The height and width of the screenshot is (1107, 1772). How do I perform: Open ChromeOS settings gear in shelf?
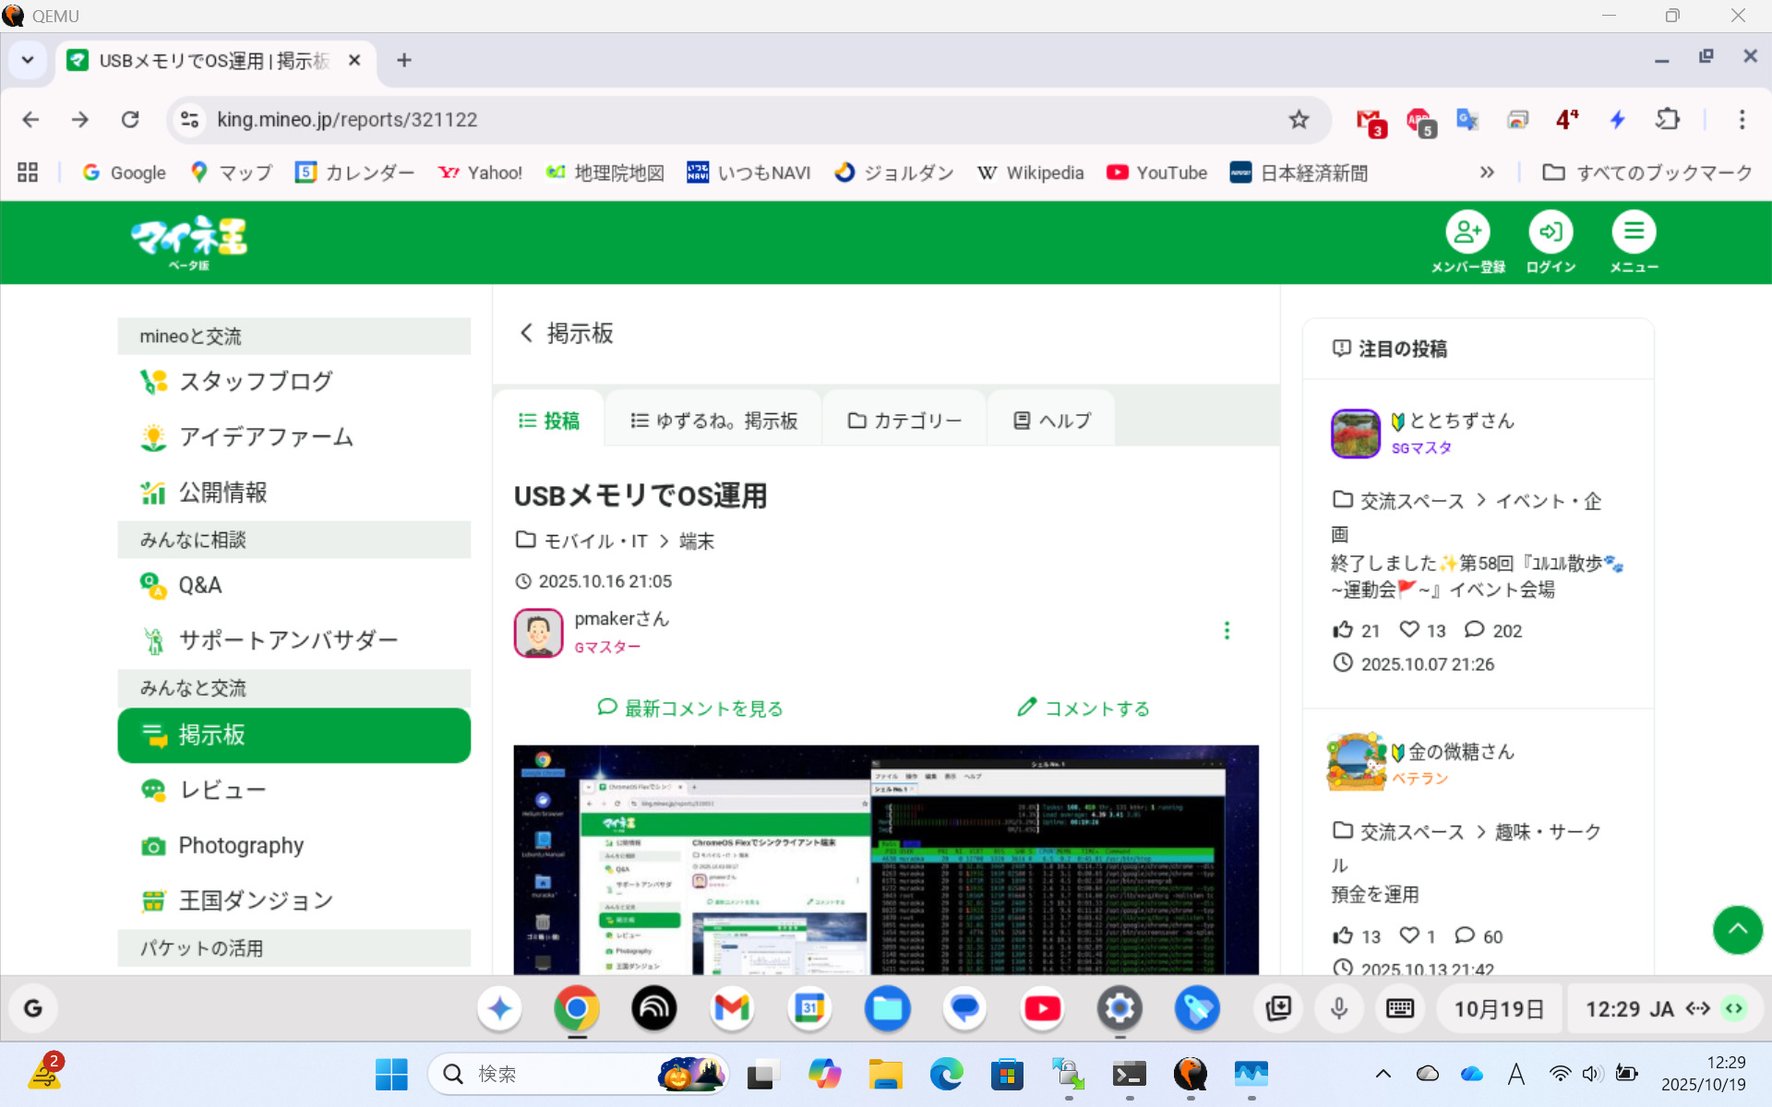point(1119,1008)
